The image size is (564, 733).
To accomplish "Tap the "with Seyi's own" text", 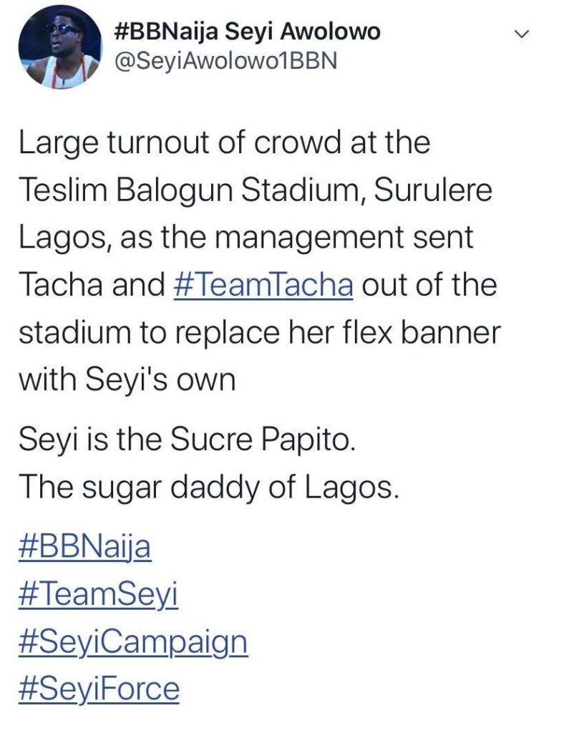I will [x=126, y=379].
